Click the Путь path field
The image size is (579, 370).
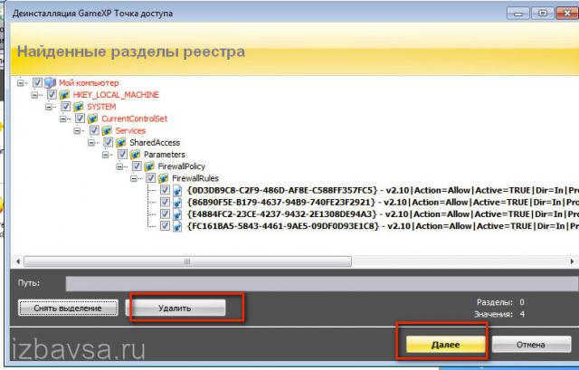coord(322,283)
